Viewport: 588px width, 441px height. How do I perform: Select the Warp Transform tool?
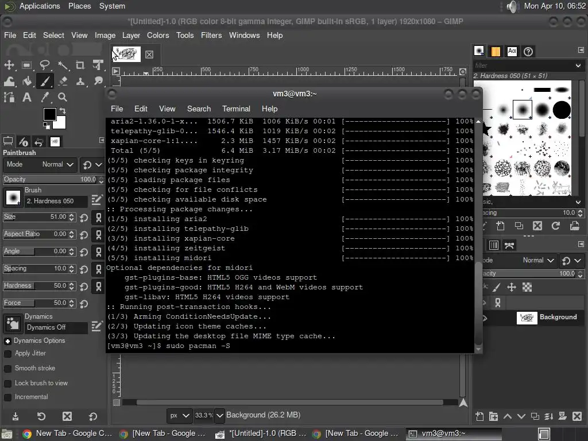pos(9,81)
